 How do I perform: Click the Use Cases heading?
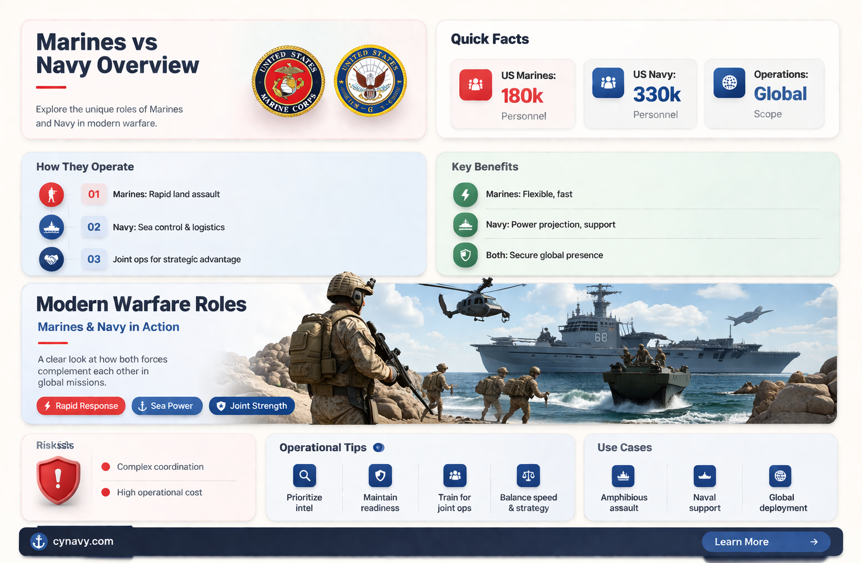[x=625, y=447]
